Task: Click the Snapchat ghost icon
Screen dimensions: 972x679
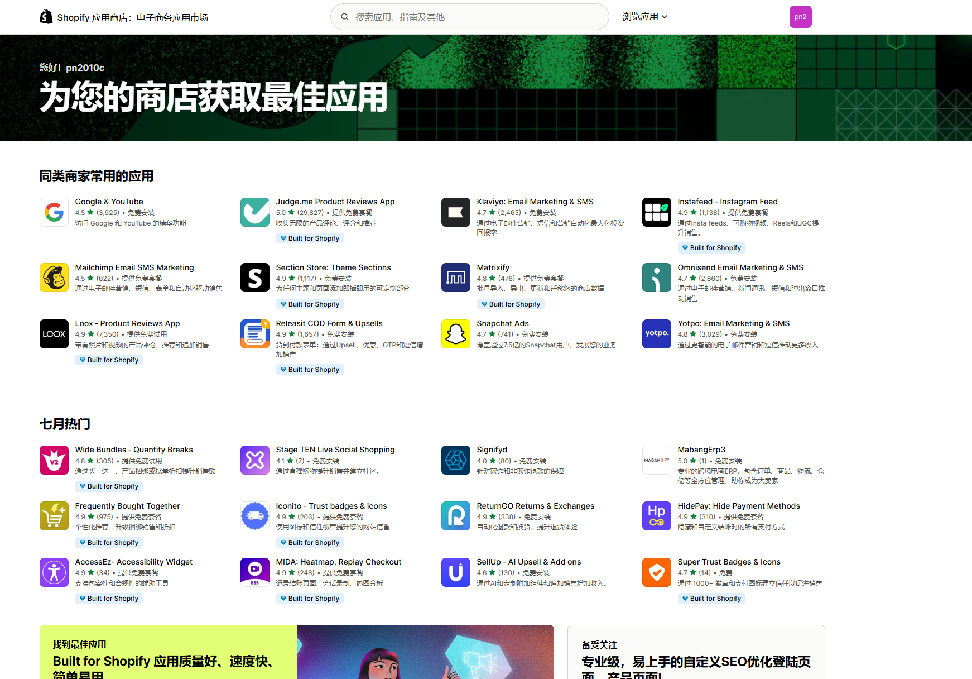Action: 456,334
